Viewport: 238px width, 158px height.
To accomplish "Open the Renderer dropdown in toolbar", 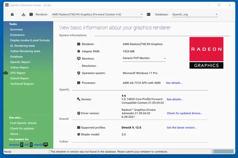I will click(x=97, y=15).
